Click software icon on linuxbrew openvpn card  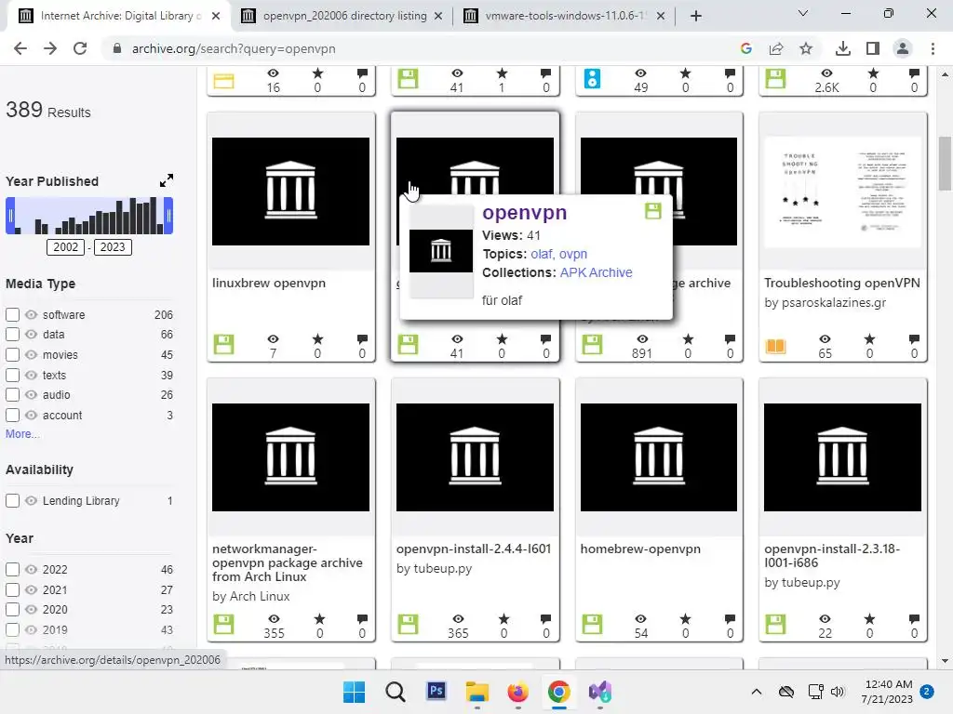pos(223,344)
